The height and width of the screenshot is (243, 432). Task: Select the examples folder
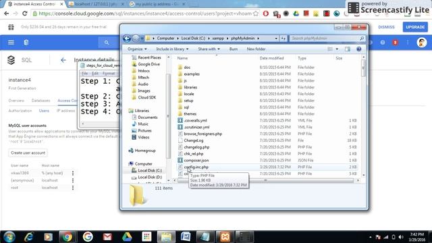pos(192,74)
